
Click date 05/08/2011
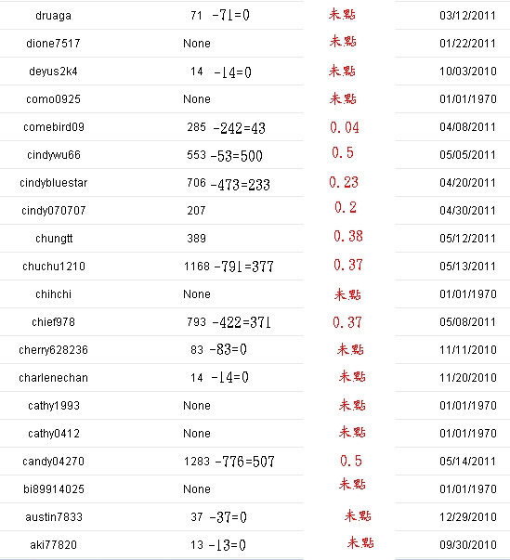coord(467,321)
